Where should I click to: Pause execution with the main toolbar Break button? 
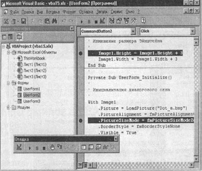tap(89, 21)
